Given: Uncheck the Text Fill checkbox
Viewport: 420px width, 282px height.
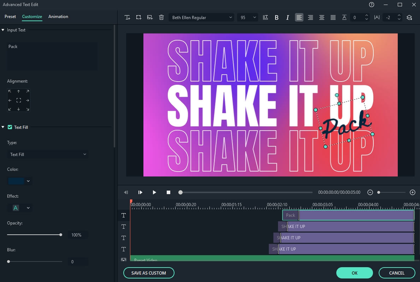Looking at the screenshot, I should tap(10, 127).
